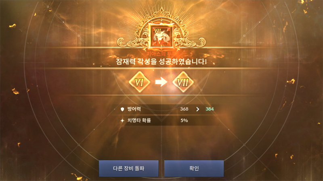Click the chevron between 368 and 384

point(197,109)
